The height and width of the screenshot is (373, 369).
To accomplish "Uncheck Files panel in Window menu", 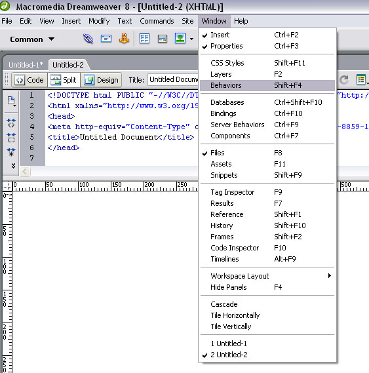I will click(x=267, y=153).
